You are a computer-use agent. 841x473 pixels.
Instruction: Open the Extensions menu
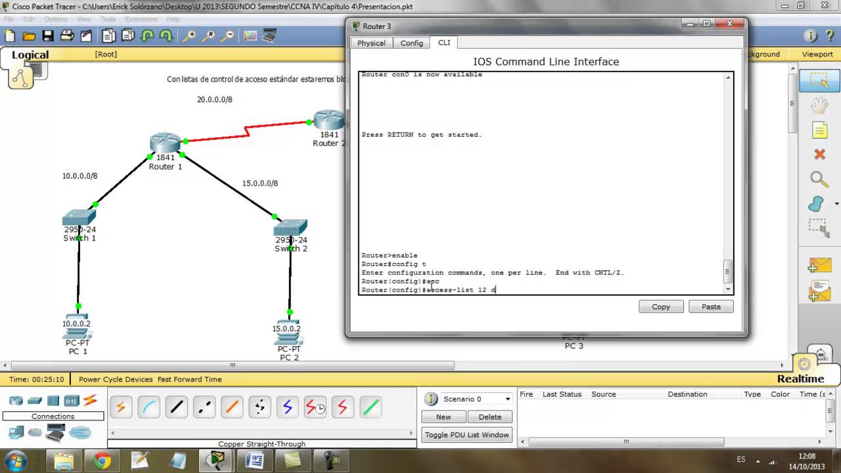tap(141, 19)
